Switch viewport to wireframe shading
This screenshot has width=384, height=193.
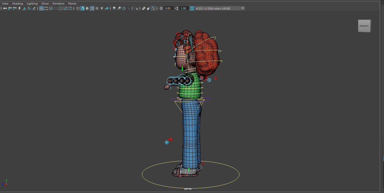78,8
